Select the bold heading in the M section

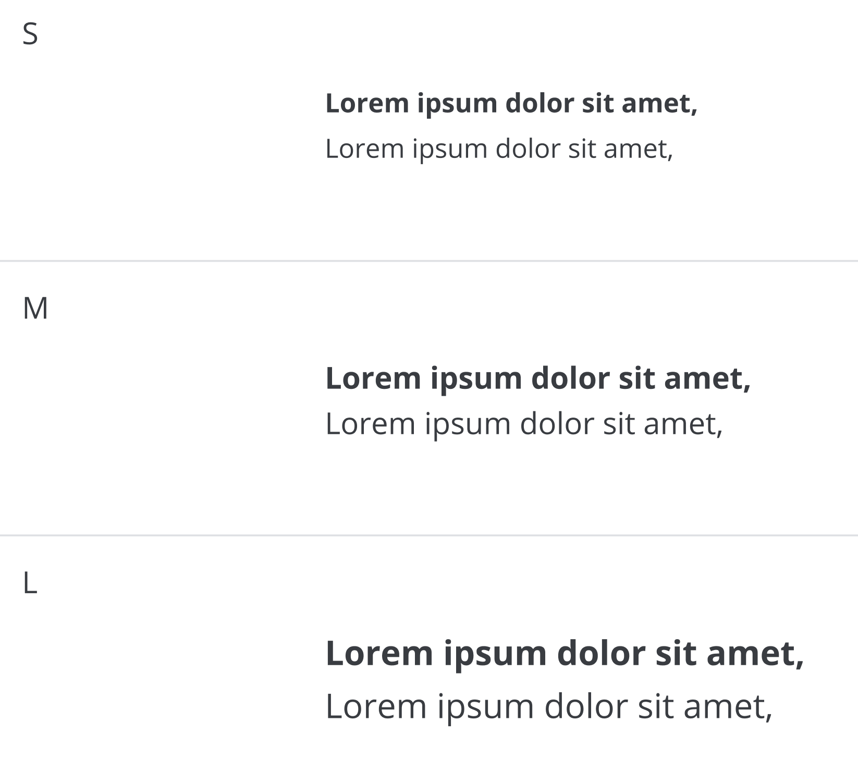point(537,378)
